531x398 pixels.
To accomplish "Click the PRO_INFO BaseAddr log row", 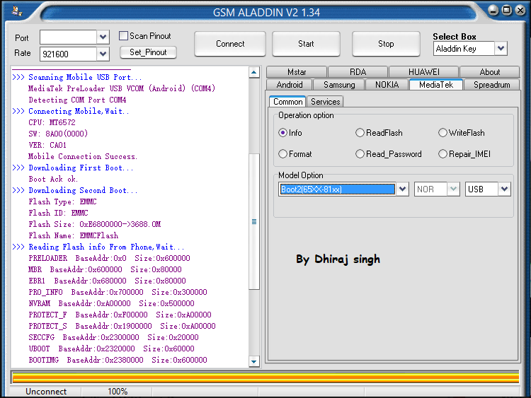I will coord(118,292).
